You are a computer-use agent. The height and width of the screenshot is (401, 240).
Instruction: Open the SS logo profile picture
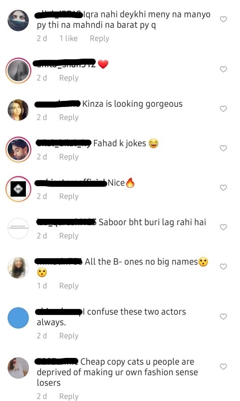point(18,189)
